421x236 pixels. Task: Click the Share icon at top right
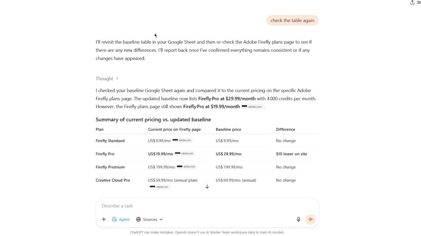pos(412,2)
